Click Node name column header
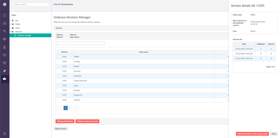The image size is (280, 138). click(143, 52)
